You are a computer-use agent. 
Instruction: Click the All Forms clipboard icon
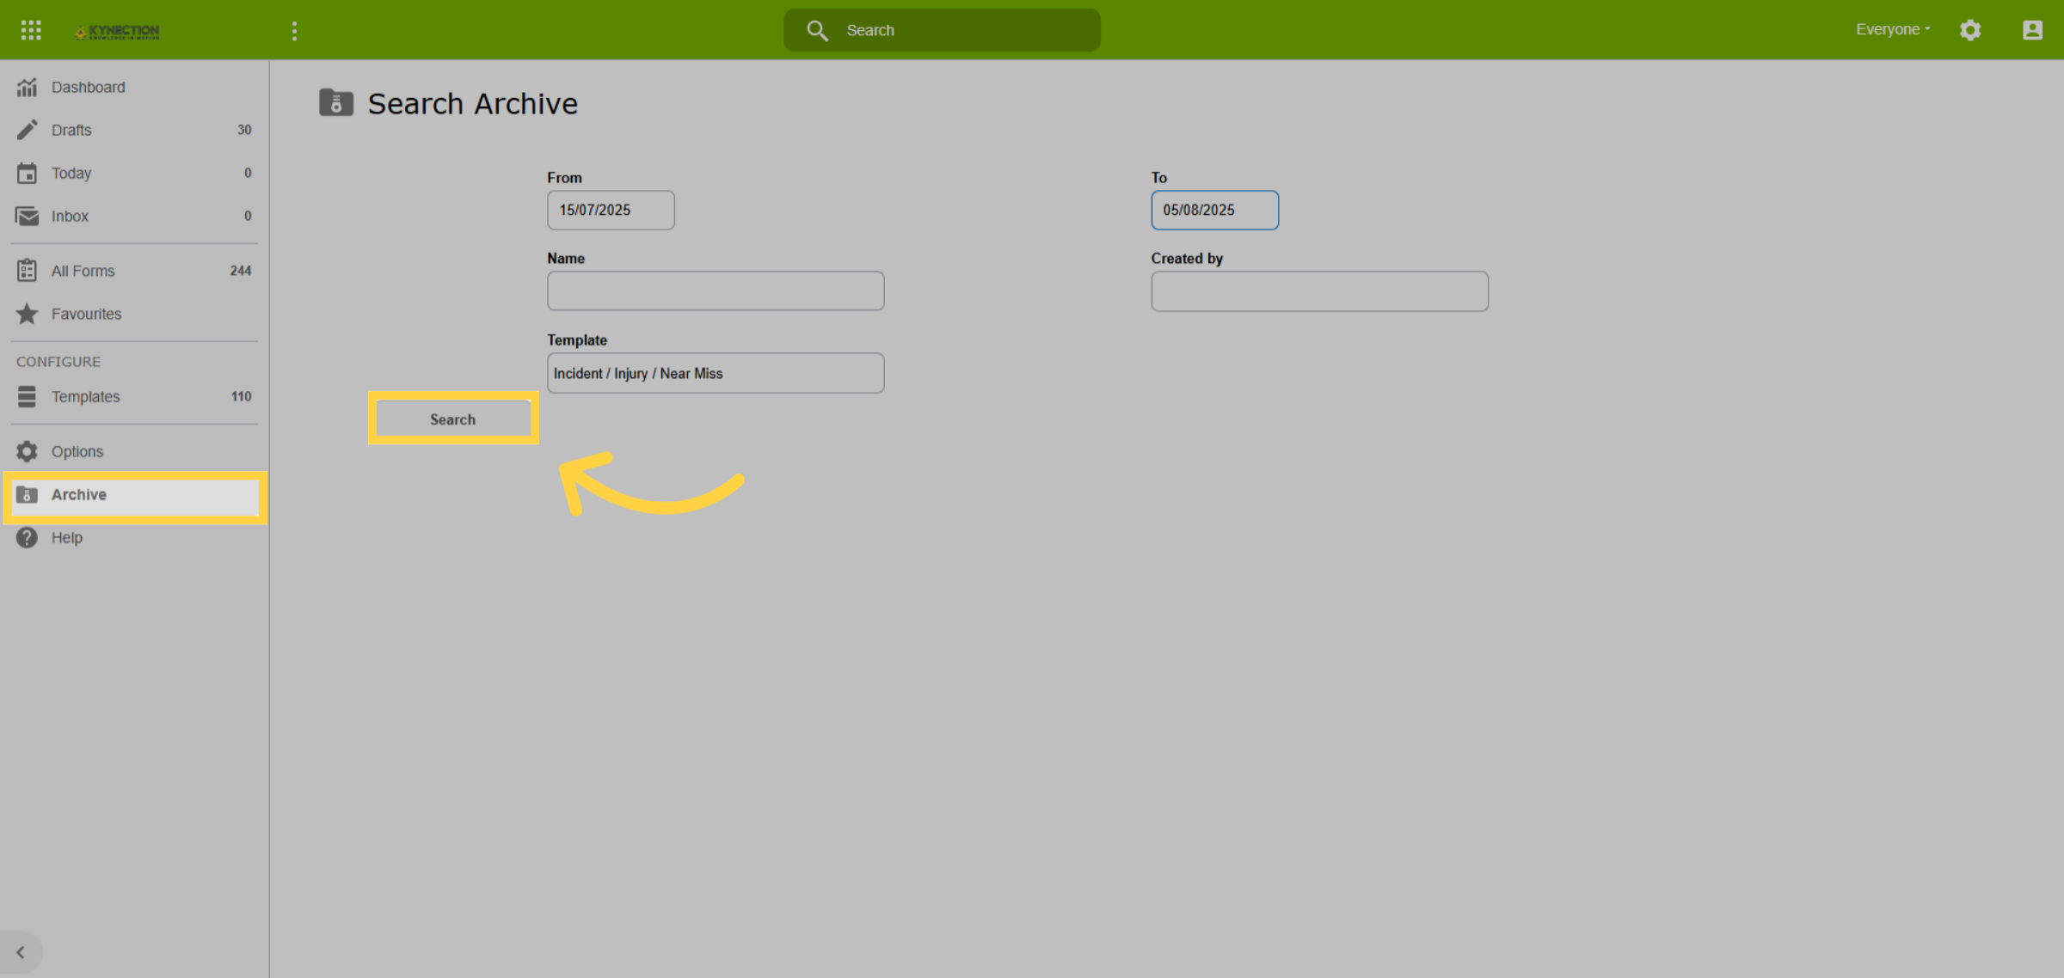27,271
